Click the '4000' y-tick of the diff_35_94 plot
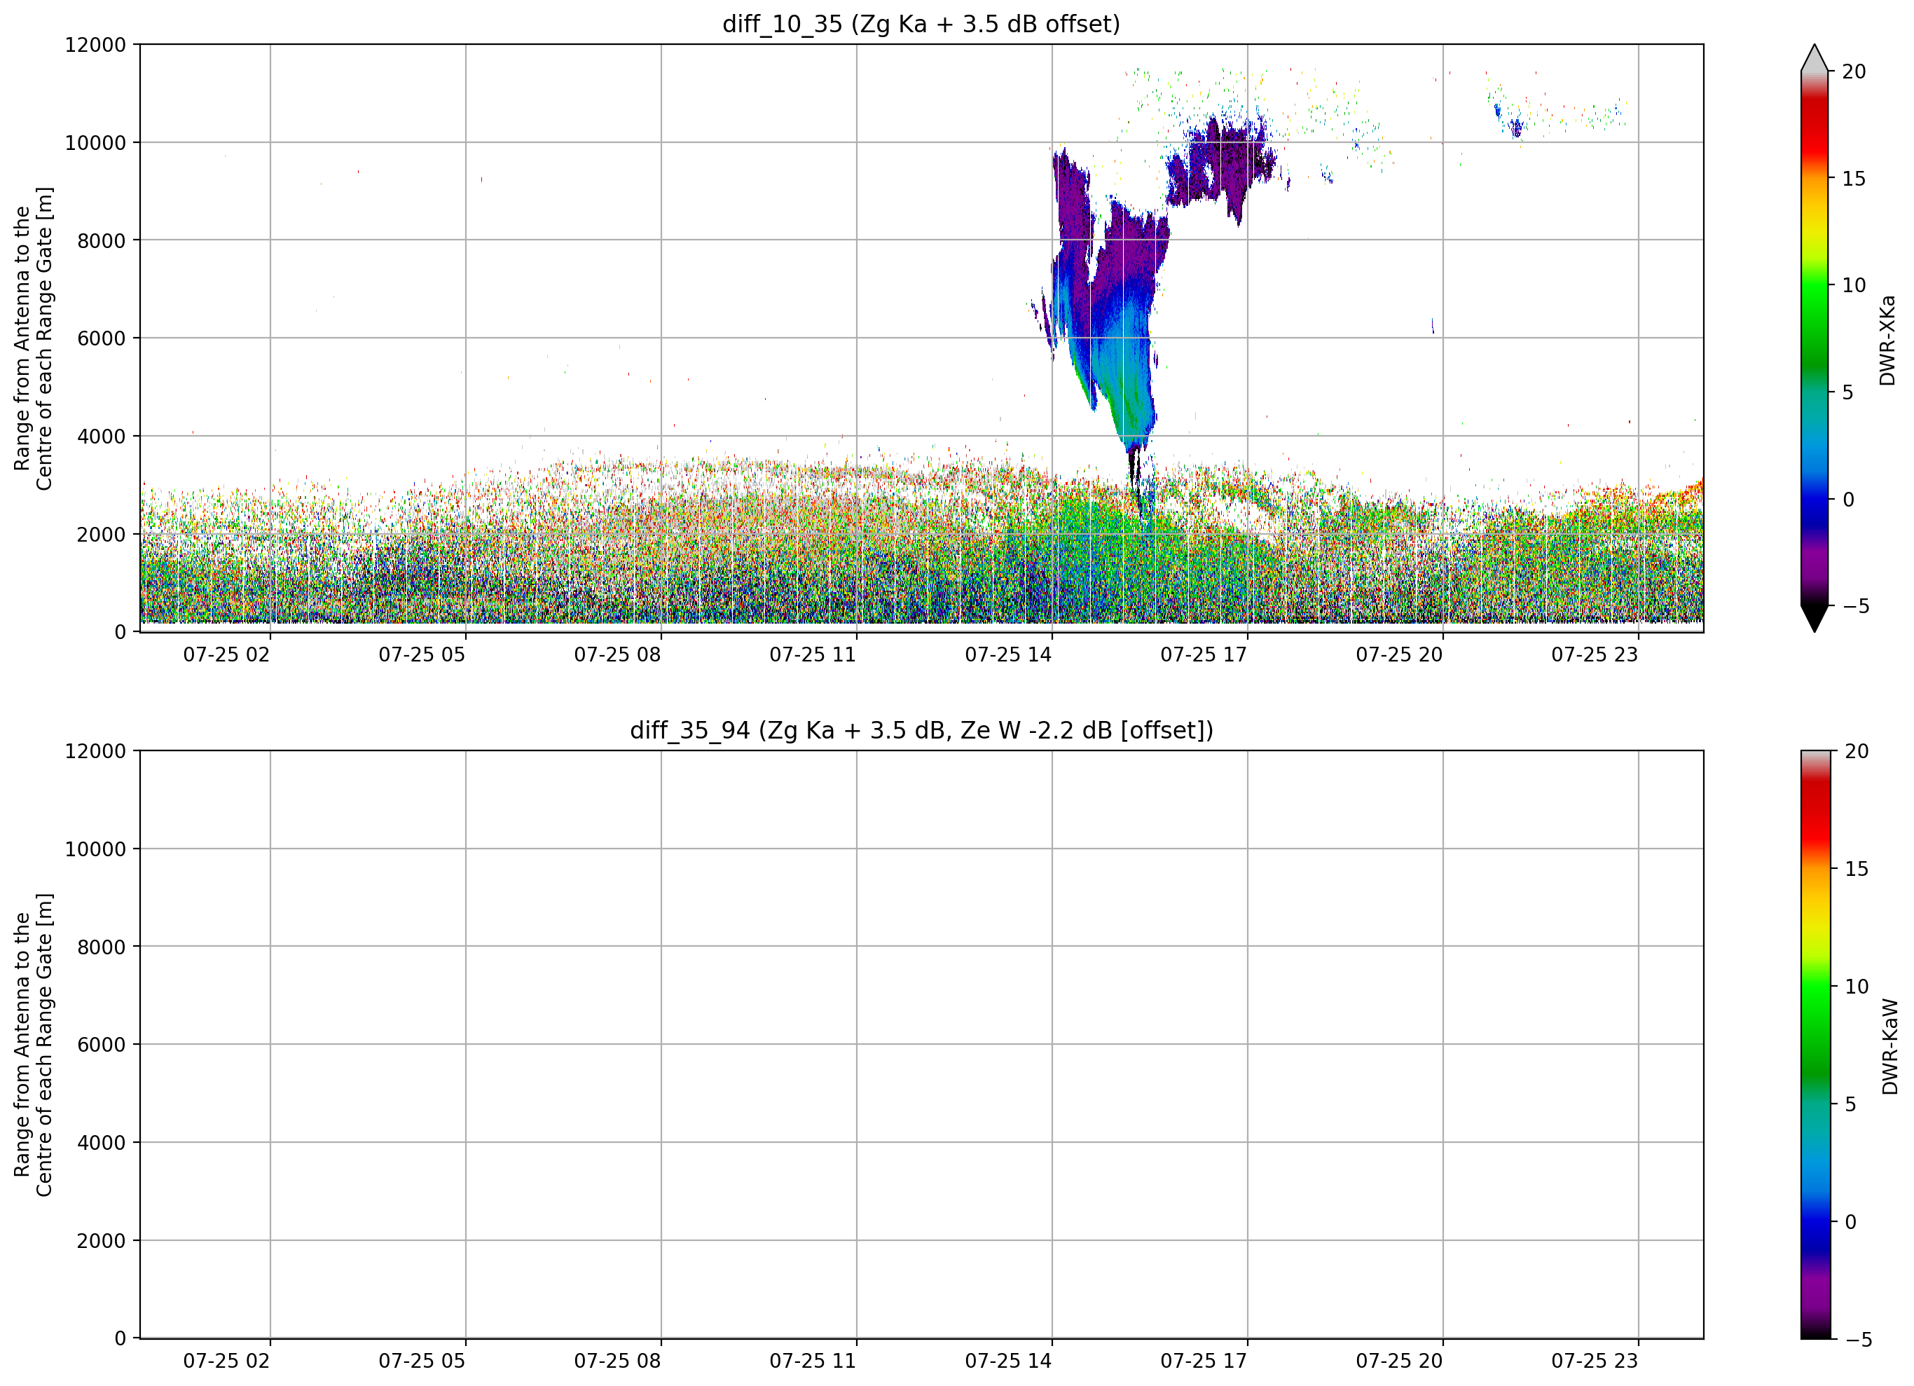 click(102, 1143)
